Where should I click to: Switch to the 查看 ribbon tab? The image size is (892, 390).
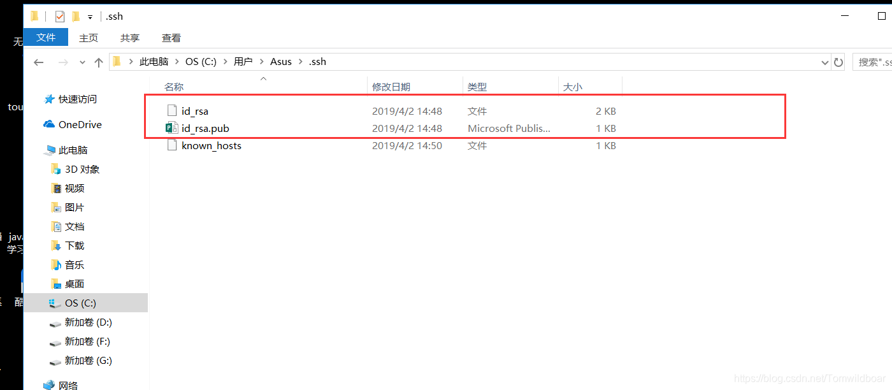[171, 38]
